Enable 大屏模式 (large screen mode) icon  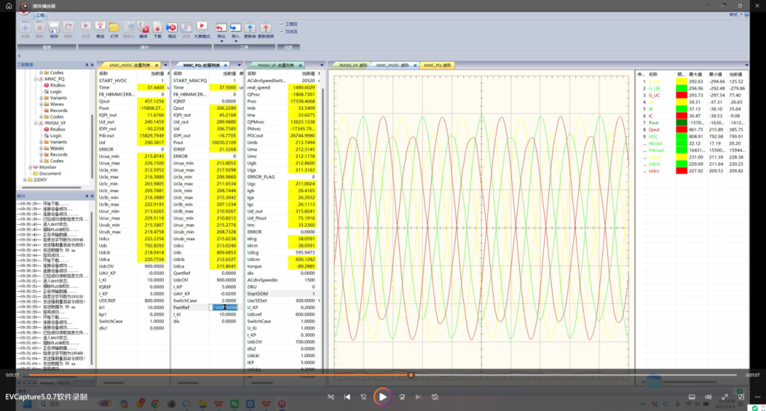pyautogui.click(x=201, y=27)
